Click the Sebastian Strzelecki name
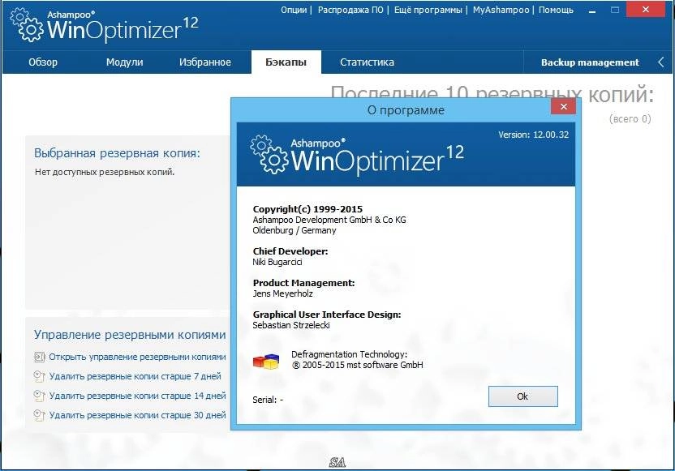The image size is (675, 471). click(291, 325)
